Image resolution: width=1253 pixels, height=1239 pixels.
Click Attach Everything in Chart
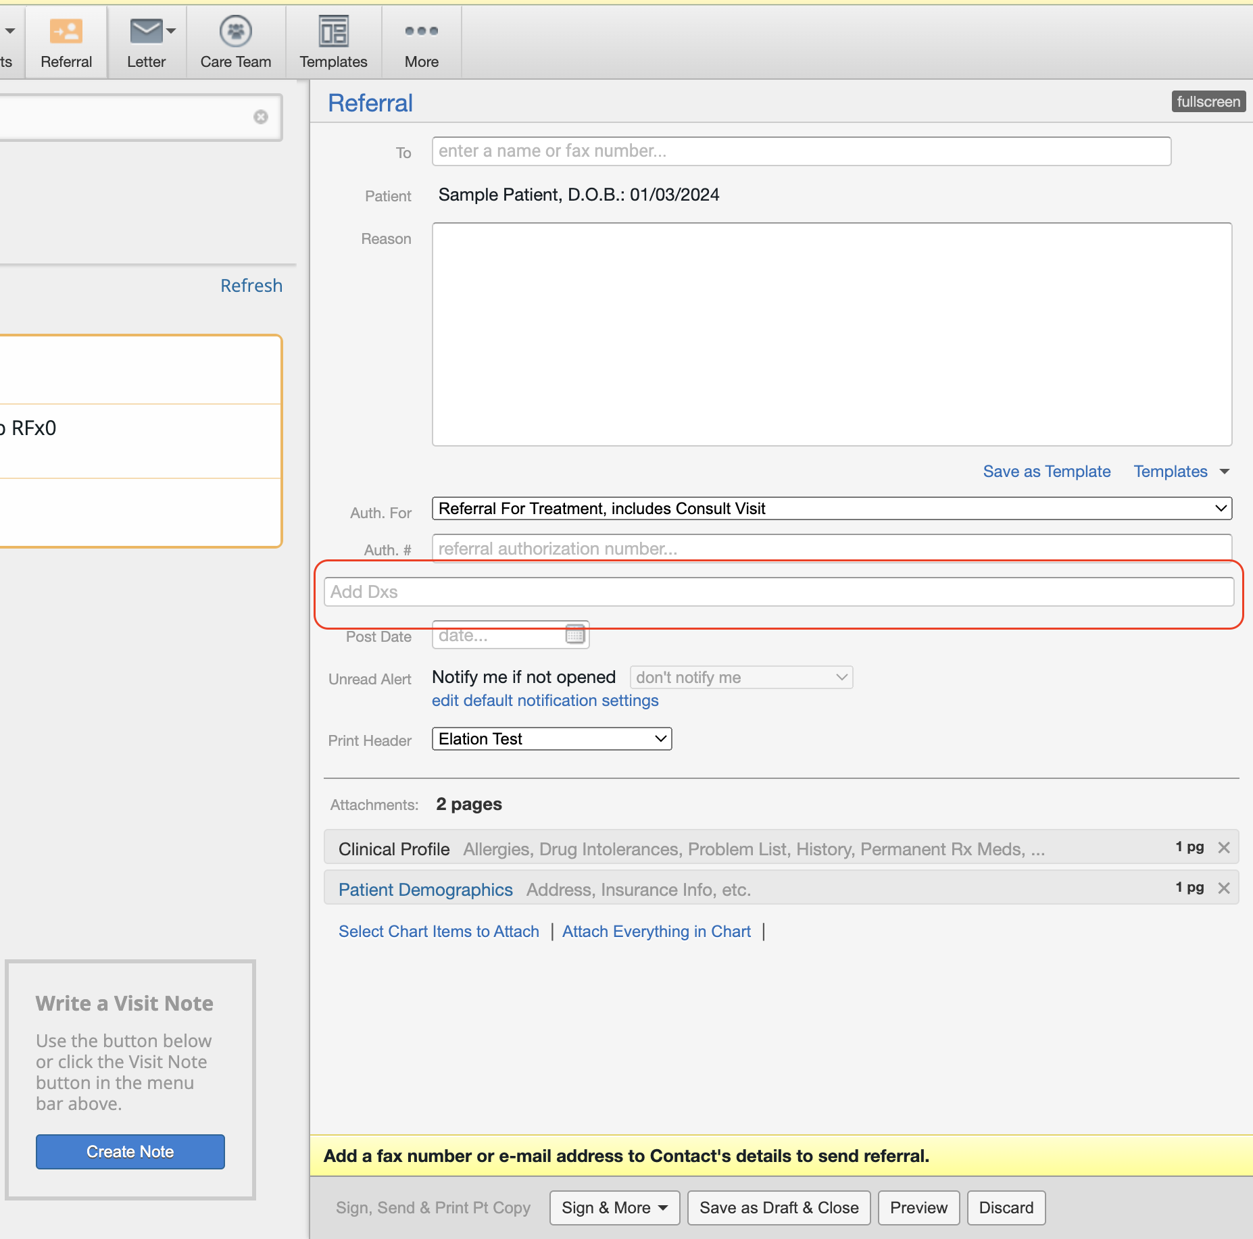[x=656, y=932]
